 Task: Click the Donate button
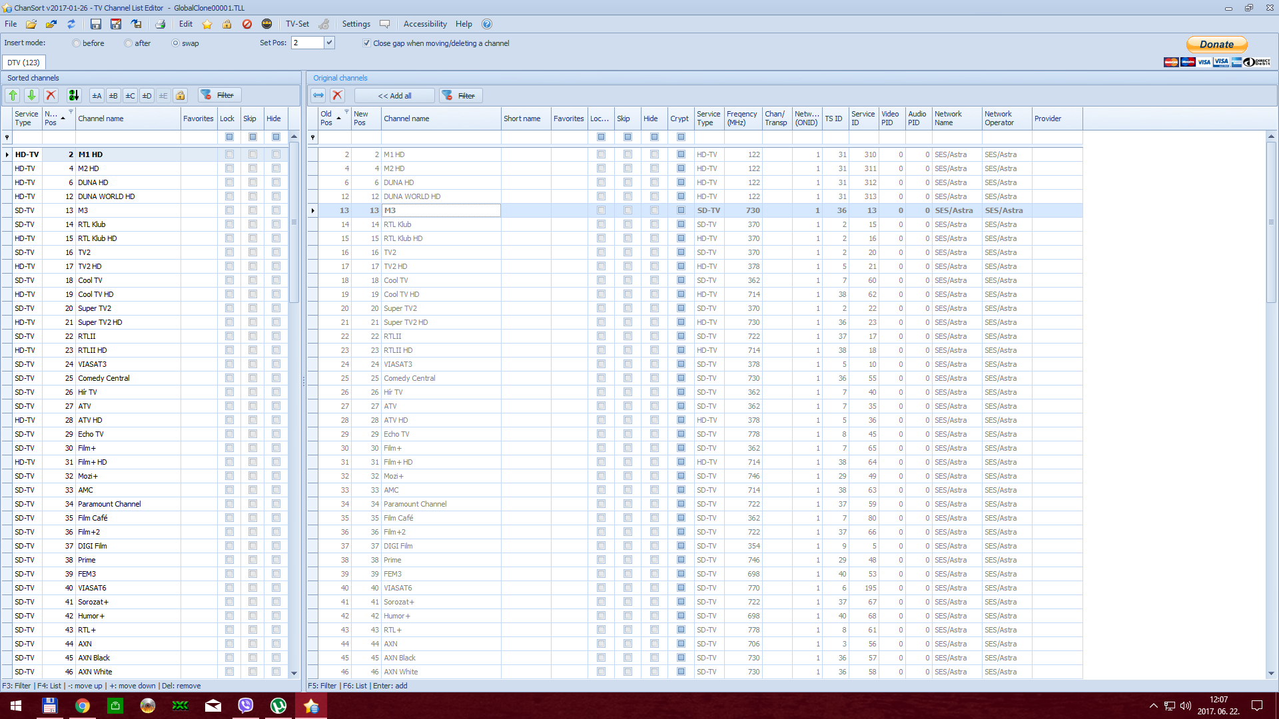tap(1216, 44)
